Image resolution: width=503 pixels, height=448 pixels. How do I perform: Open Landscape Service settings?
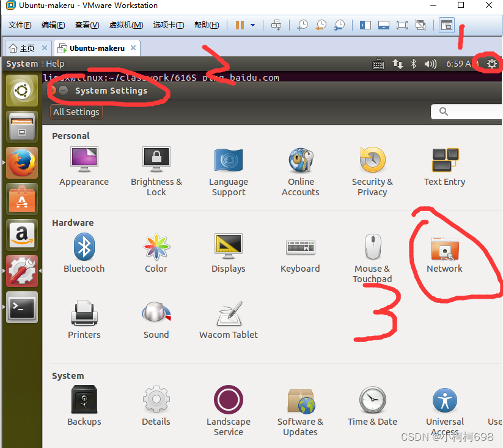click(229, 411)
